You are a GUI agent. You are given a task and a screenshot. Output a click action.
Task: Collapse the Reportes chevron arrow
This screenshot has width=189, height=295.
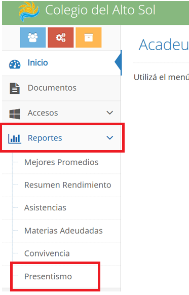point(110,138)
